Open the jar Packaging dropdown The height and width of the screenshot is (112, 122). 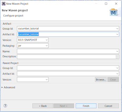coord(33,46)
